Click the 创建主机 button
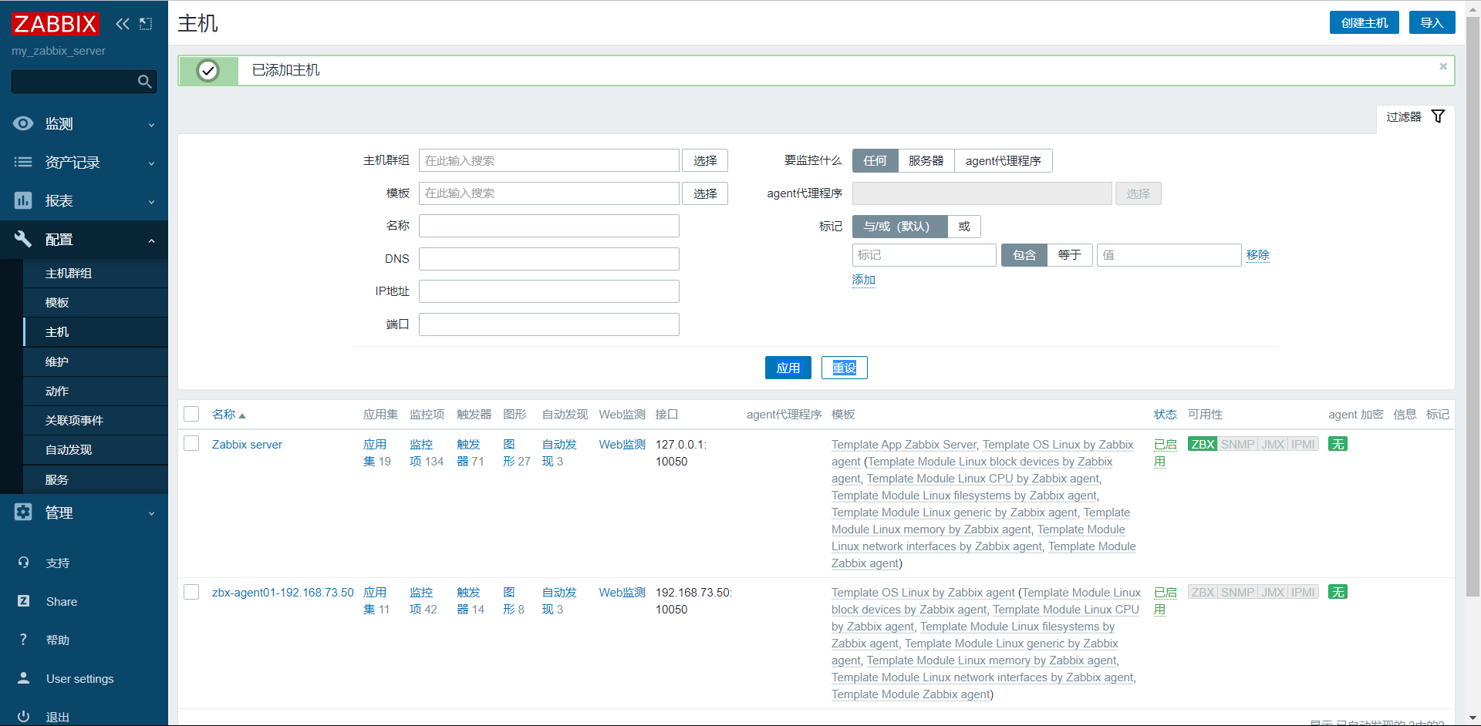 click(1364, 22)
